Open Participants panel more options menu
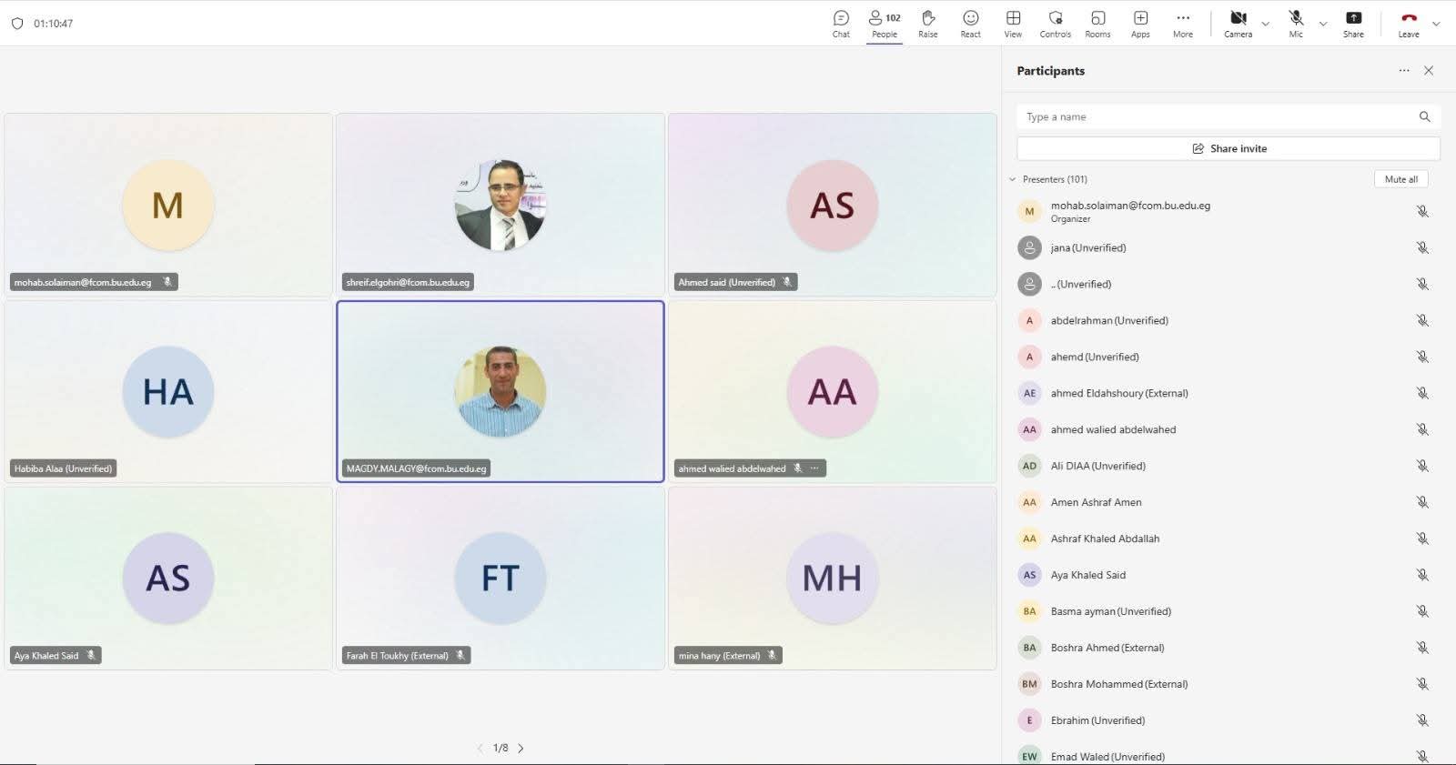This screenshot has height=765, width=1456. click(x=1403, y=71)
